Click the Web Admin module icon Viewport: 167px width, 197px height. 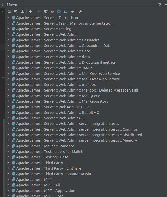tap(14, 34)
